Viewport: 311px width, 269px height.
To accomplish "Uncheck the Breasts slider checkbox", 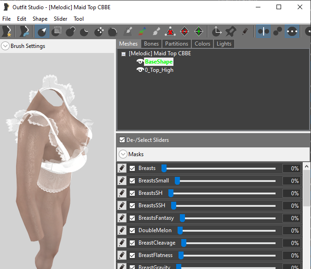I will coord(132,168).
